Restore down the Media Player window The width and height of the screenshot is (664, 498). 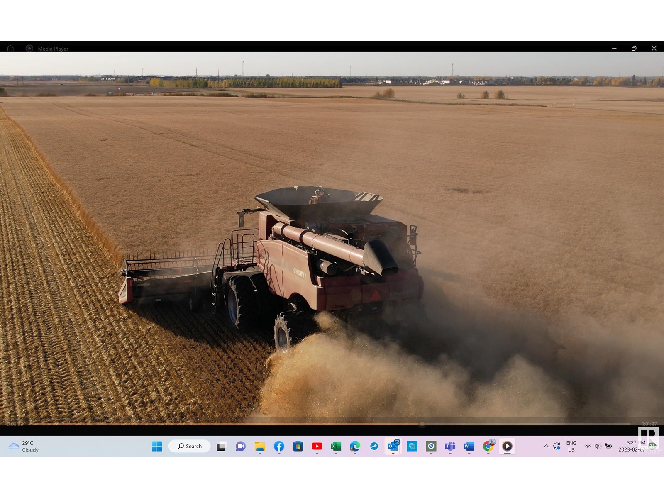634,49
